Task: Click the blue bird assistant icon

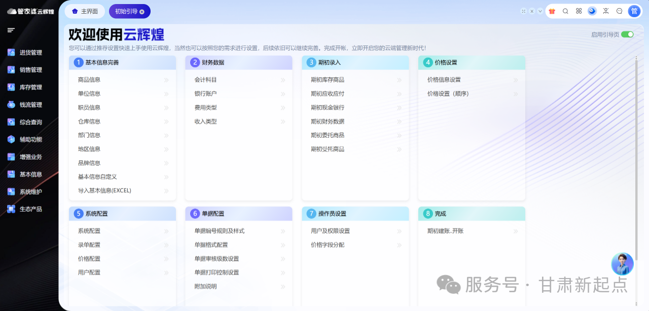Action: click(592, 11)
